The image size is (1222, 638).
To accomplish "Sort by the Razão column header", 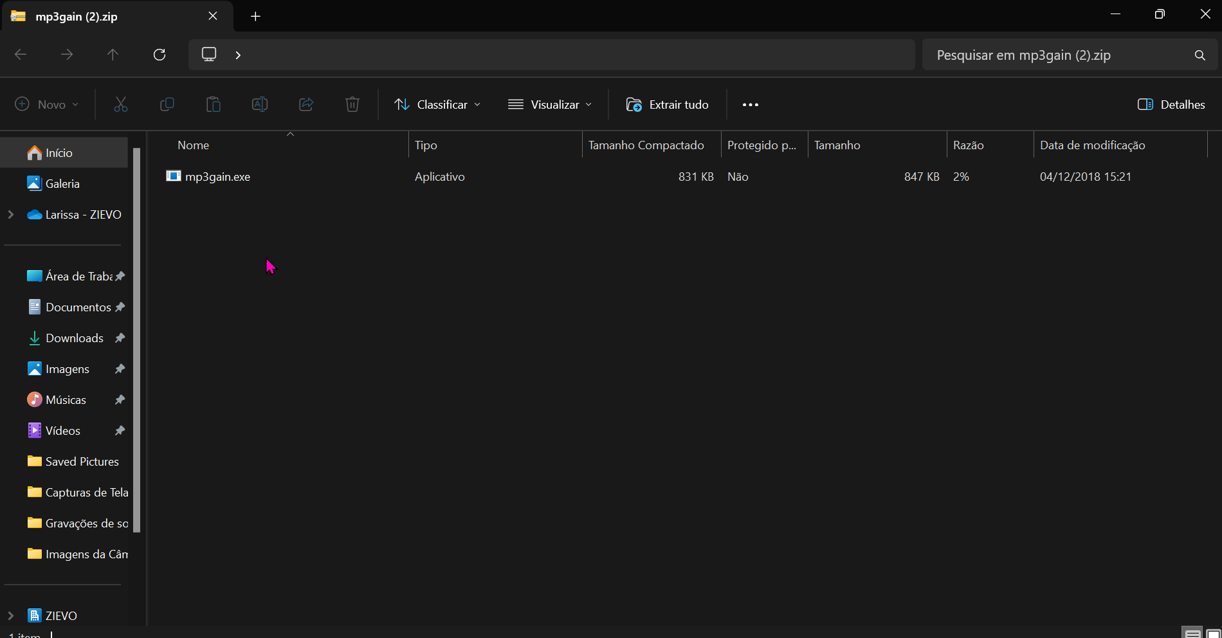I will 990,145.
